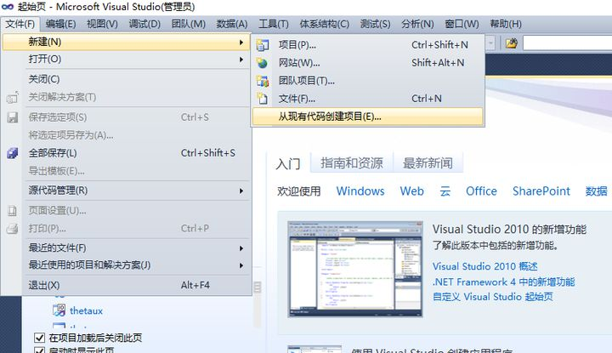The width and height of the screenshot is (612, 353).
Task: Open the 编辑(E) menu
Action: (60, 24)
